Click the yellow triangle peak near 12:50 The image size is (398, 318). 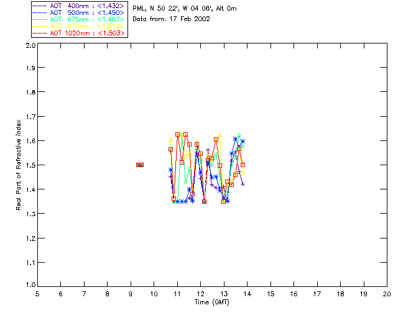(x=220, y=134)
